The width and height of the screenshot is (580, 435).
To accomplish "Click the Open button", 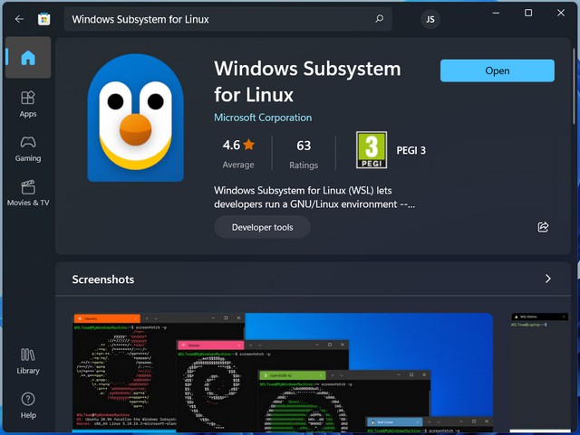I will click(497, 71).
